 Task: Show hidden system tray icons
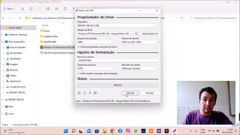coord(191,131)
